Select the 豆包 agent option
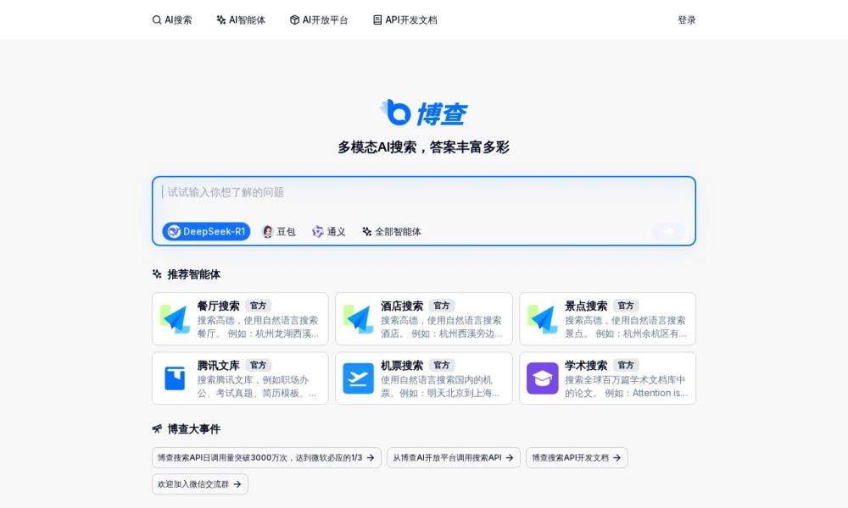Viewport: 848px width, 508px height. tap(278, 232)
